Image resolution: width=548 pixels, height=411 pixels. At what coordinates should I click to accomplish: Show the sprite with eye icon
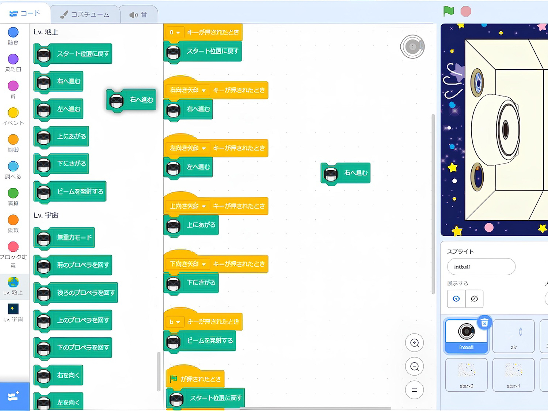[x=456, y=299]
